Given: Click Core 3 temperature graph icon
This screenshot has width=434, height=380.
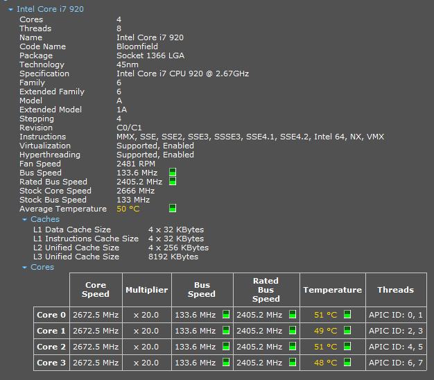Looking at the screenshot, I should (x=347, y=363).
